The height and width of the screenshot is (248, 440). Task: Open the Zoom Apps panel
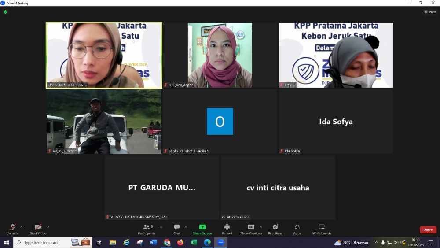point(297,228)
